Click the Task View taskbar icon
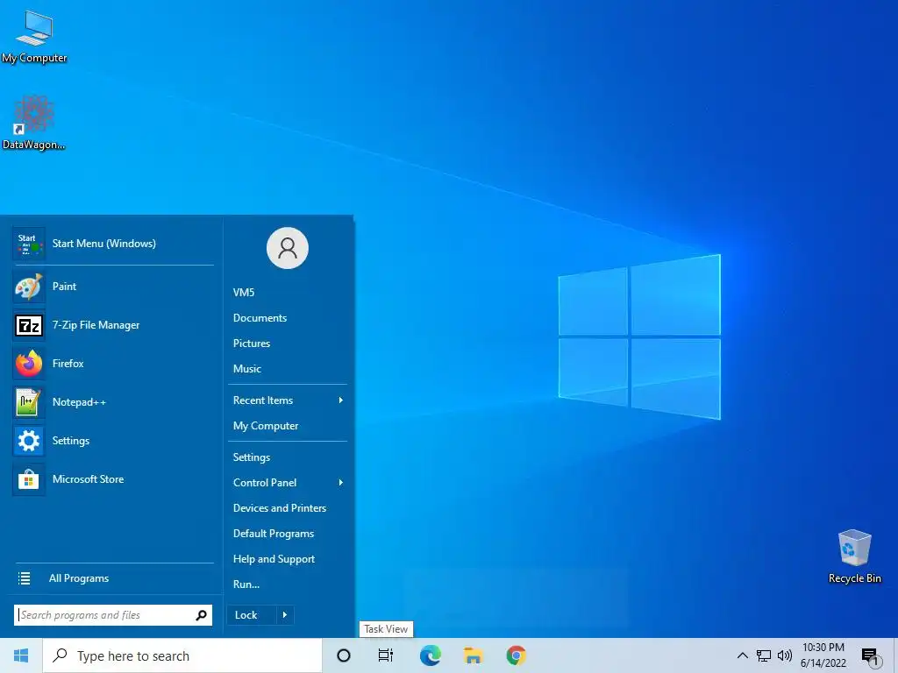898x673 pixels. [386, 655]
